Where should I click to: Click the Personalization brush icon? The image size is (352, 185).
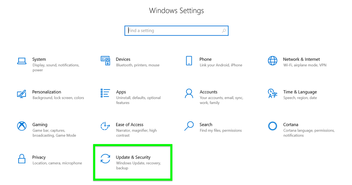[x=22, y=94]
